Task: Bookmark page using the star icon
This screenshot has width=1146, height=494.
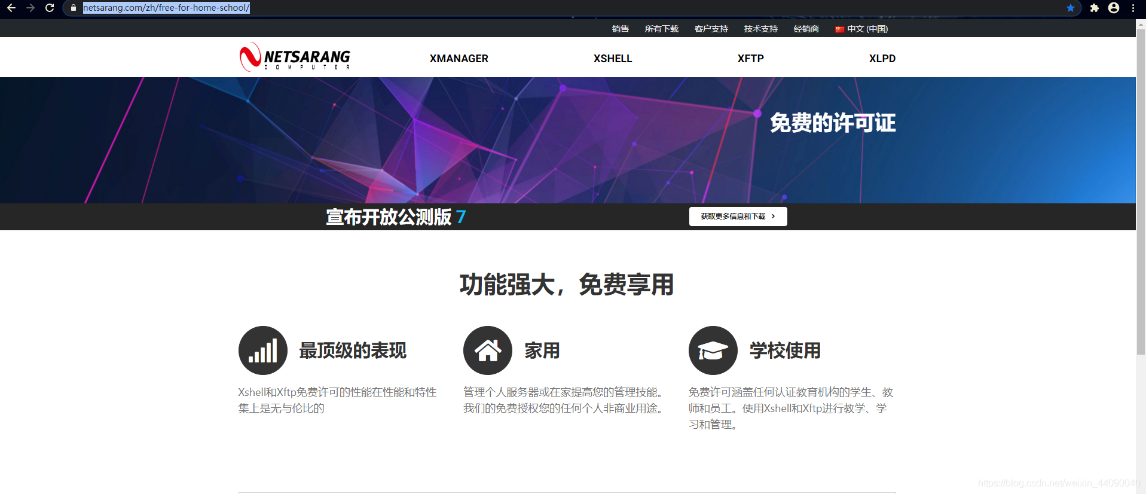Action: 1071,8
